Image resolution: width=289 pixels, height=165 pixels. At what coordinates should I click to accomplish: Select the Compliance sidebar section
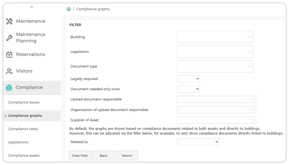point(32,87)
